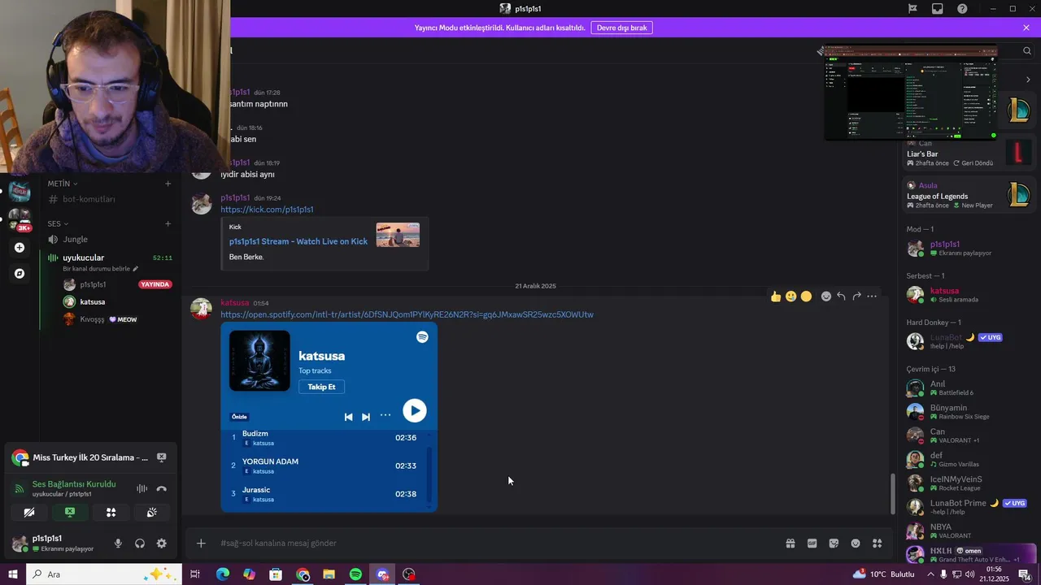Toggle the camera off/on button
The image size is (1041, 585).
pos(28,513)
